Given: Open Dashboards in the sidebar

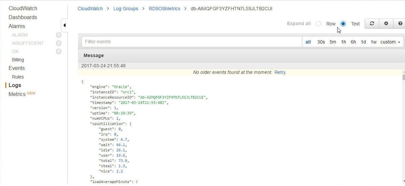Looking at the screenshot, I should coord(23,17).
